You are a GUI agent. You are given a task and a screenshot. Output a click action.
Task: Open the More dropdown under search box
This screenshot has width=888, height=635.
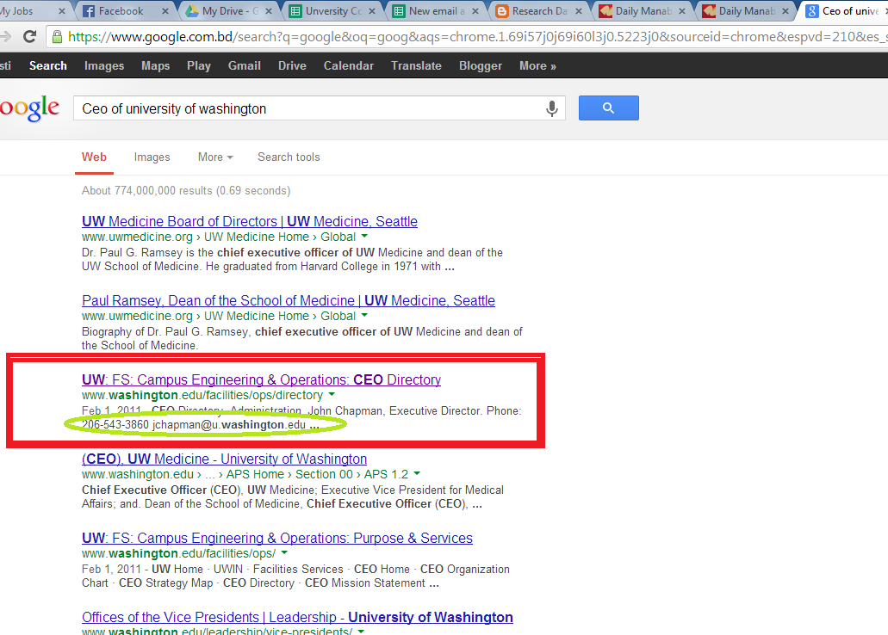pyautogui.click(x=215, y=157)
